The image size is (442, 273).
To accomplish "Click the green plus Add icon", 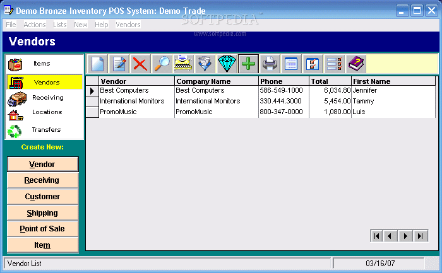I will click(248, 64).
